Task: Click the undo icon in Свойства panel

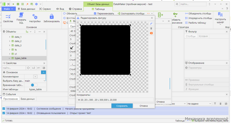Action: pyautogui.click(x=39, y=68)
